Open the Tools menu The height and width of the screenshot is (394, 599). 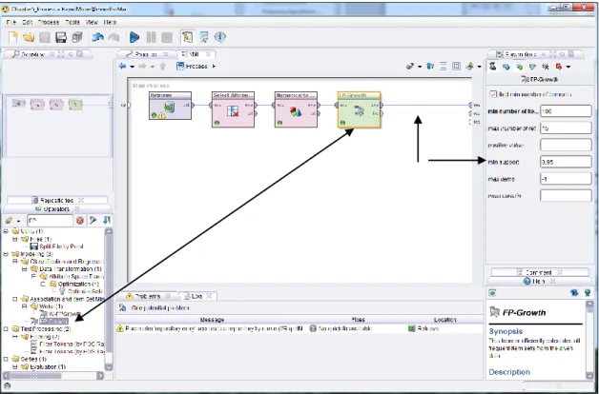coord(72,22)
